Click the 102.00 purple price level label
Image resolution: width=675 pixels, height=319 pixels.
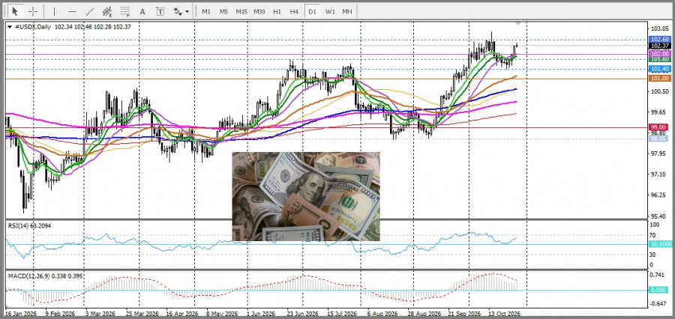point(659,54)
